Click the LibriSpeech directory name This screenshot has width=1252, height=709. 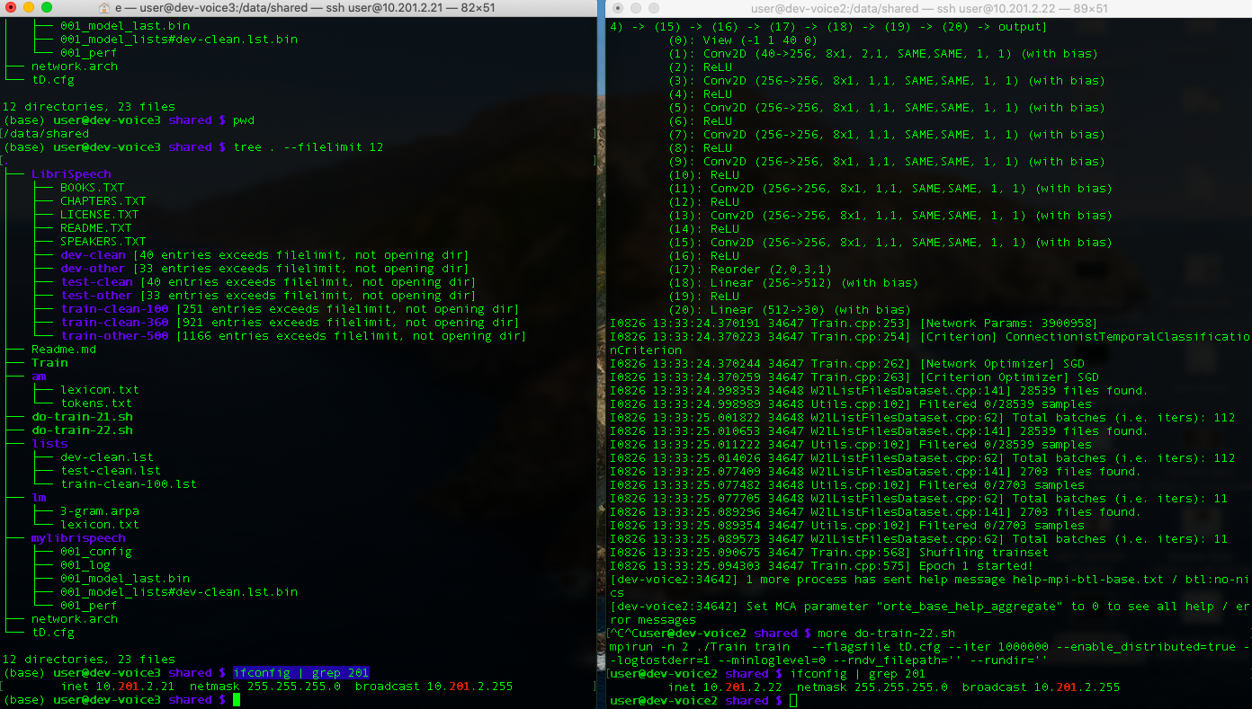click(x=71, y=174)
